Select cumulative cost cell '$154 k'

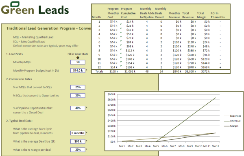(x=130, y=63)
